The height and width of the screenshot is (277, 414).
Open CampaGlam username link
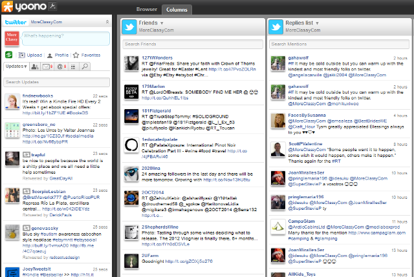click(x=301, y=221)
